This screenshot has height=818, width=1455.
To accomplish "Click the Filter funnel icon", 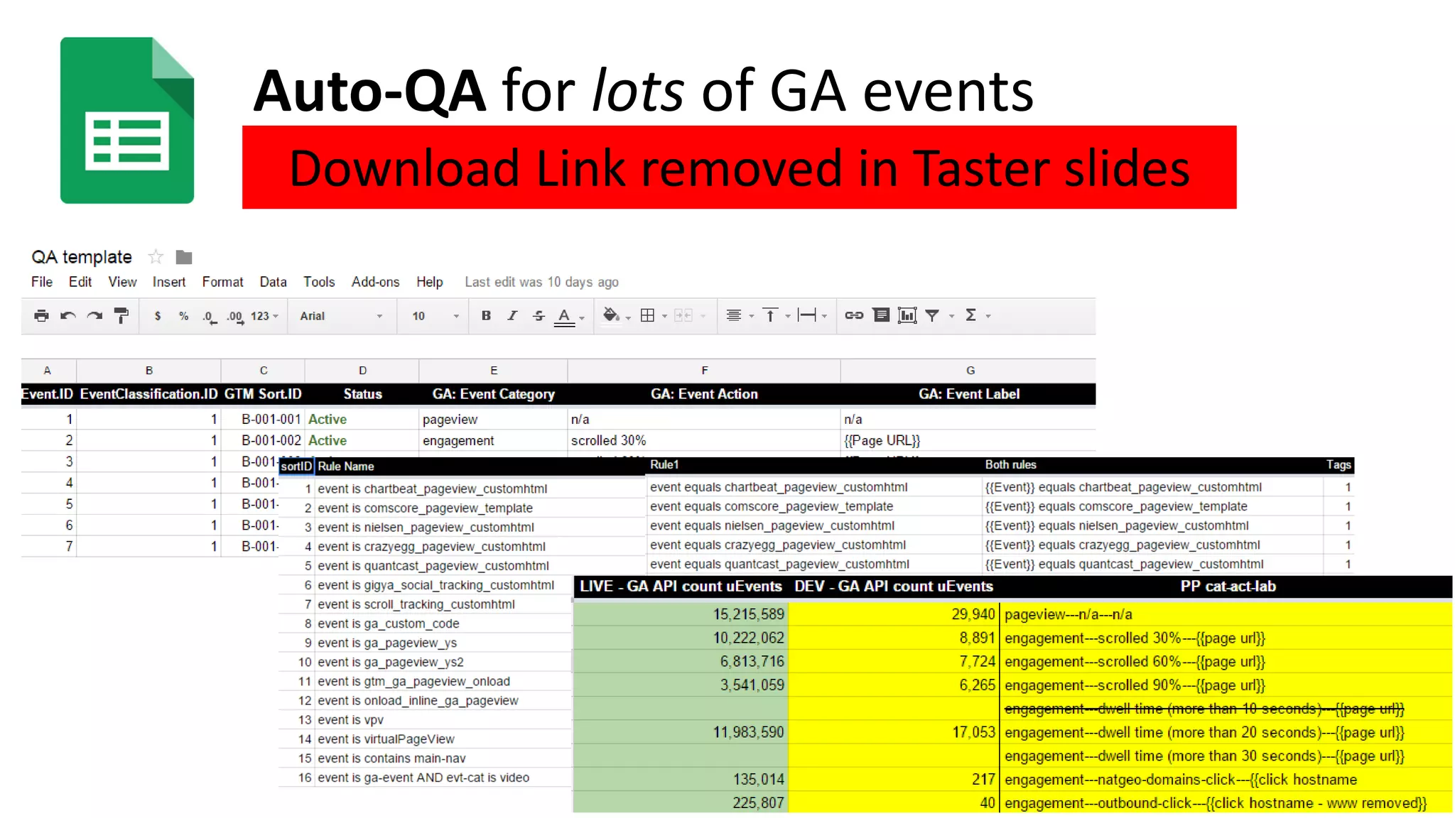I will 932,316.
